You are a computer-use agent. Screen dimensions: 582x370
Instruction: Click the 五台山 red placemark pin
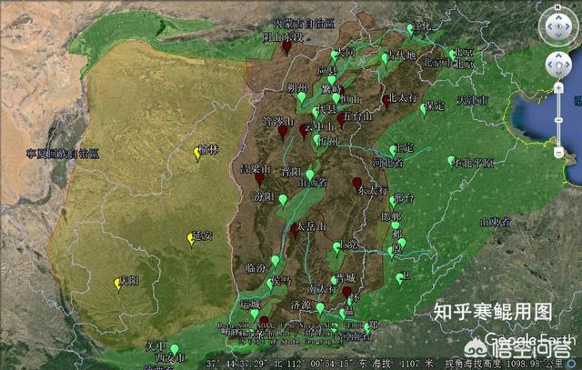(341, 120)
